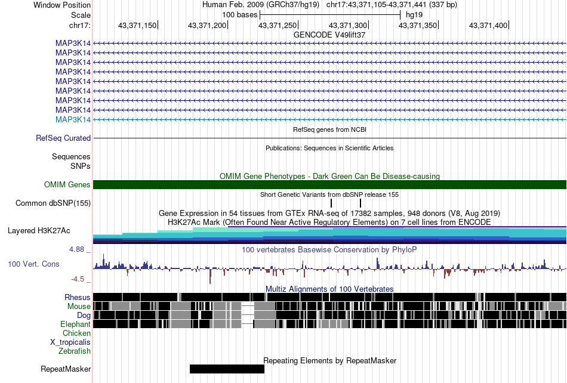Click the Mouse alignment row blocks
Viewport: 567px width, 383px height.
pos(330,306)
